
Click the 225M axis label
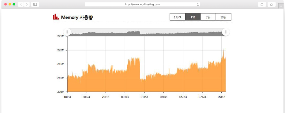click(x=61, y=36)
